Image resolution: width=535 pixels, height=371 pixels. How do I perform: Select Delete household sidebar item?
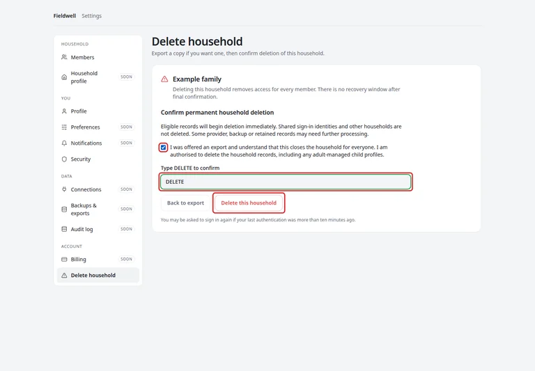point(98,276)
